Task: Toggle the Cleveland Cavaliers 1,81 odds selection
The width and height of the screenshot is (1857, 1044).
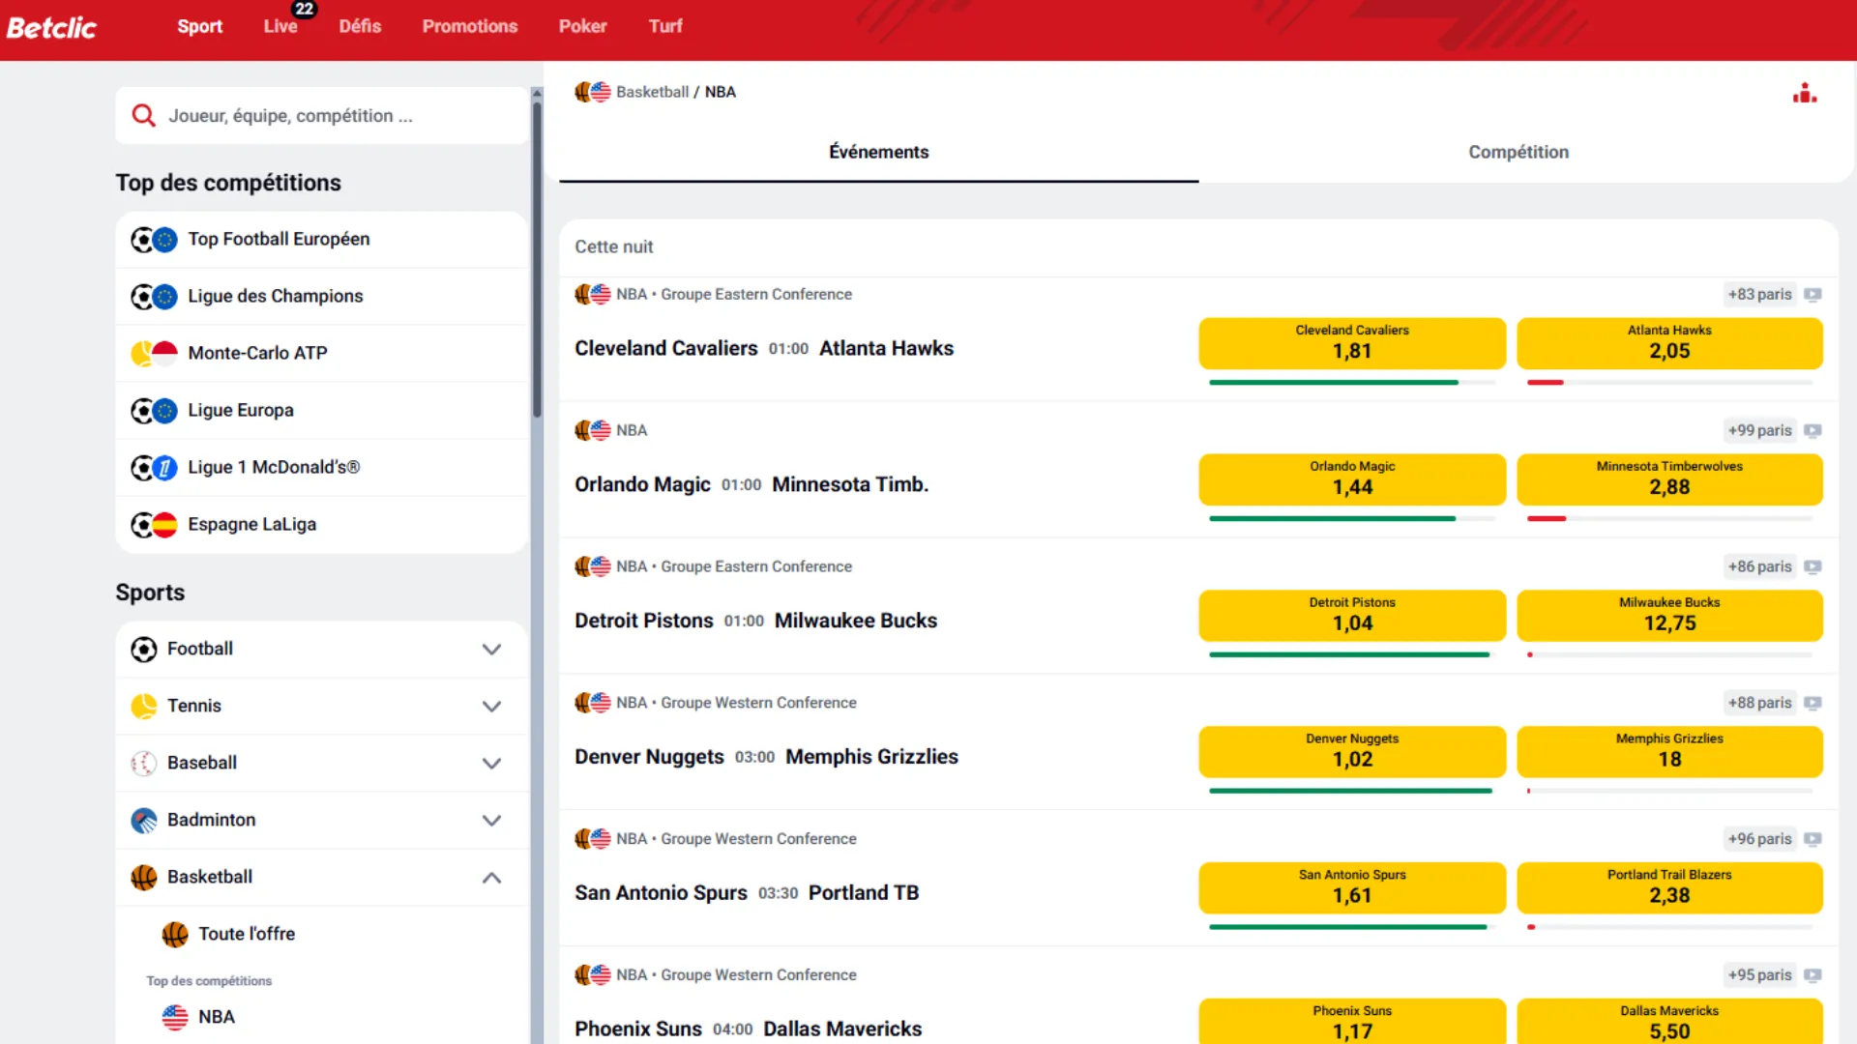Action: pyautogui.click(x=1350, y=343)
